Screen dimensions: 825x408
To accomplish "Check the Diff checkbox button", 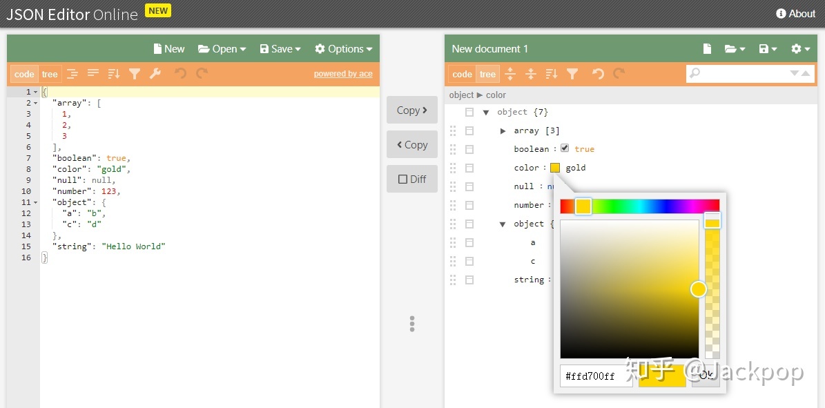I will click(412, 179).
